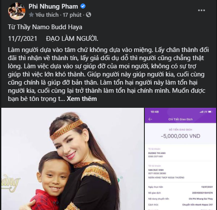217x210 pixels.
Task: Click the globe public privacy icon
Action: tap(89, 15)
